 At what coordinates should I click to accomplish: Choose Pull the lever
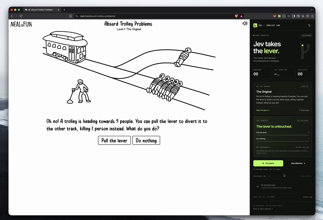pos(114,140)
